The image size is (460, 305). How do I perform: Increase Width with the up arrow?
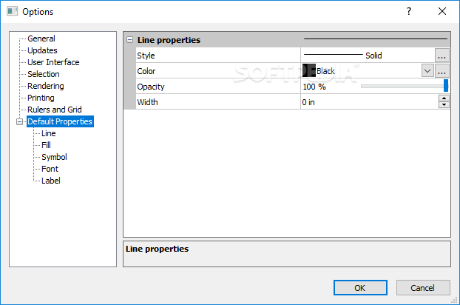(444, 98)
